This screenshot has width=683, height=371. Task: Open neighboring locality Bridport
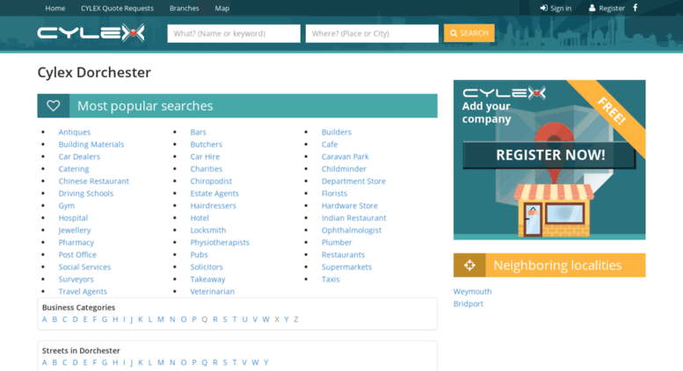click(469, 303)
